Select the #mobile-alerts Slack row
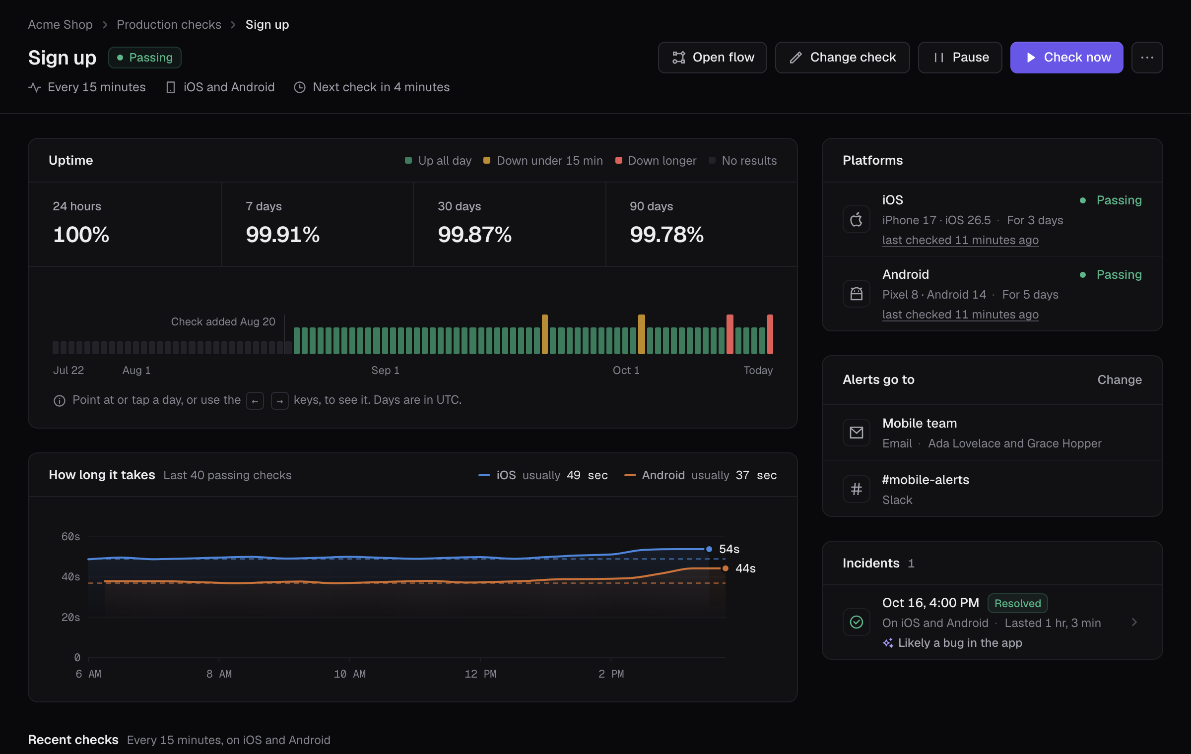This screenshot has height=754, width=1191. (x=992, y=489)
